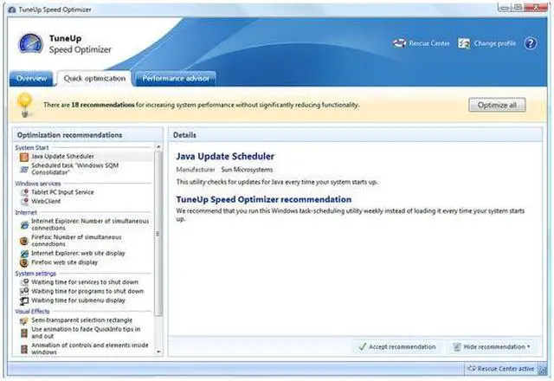Click the services shut down waiting time icon

coord(24,282)
